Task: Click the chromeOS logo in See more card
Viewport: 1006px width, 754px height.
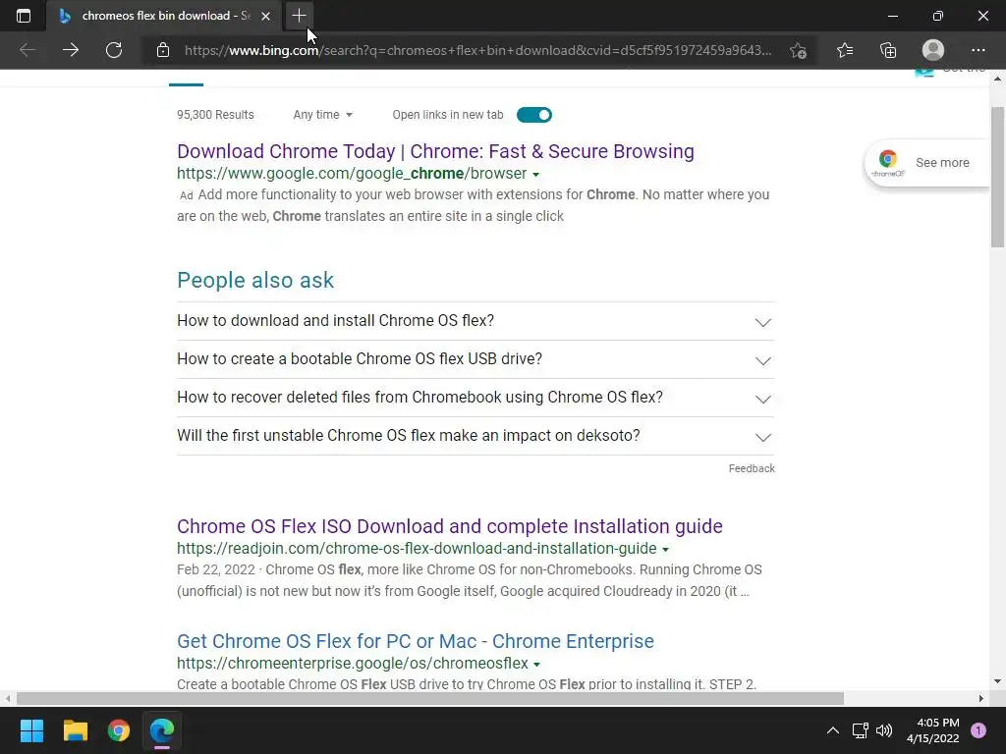Action: pos(888,162)
